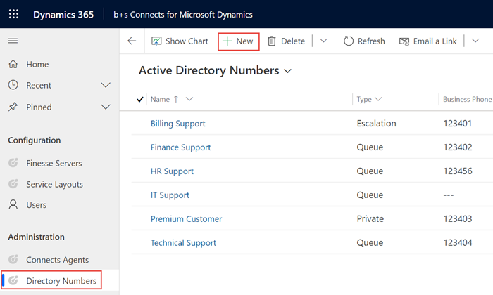Open the Name column filter chevron

point(189,99)
